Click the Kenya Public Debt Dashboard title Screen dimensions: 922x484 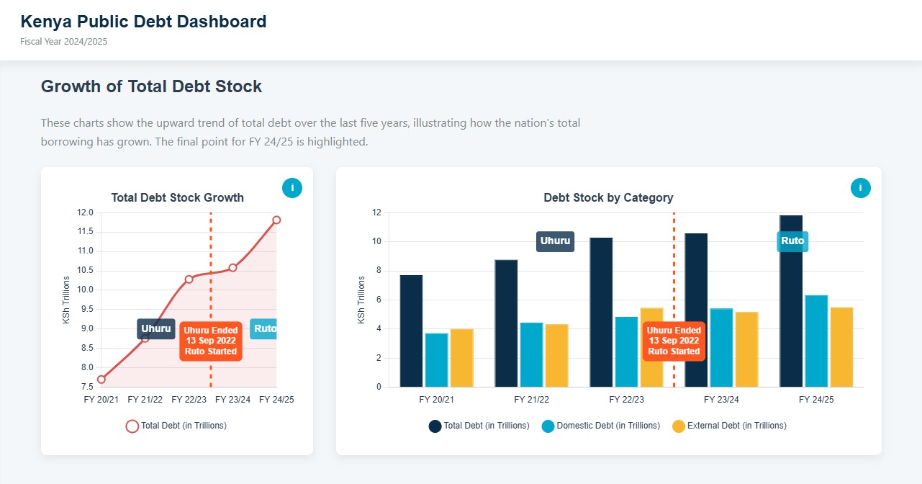pos(143,22)
